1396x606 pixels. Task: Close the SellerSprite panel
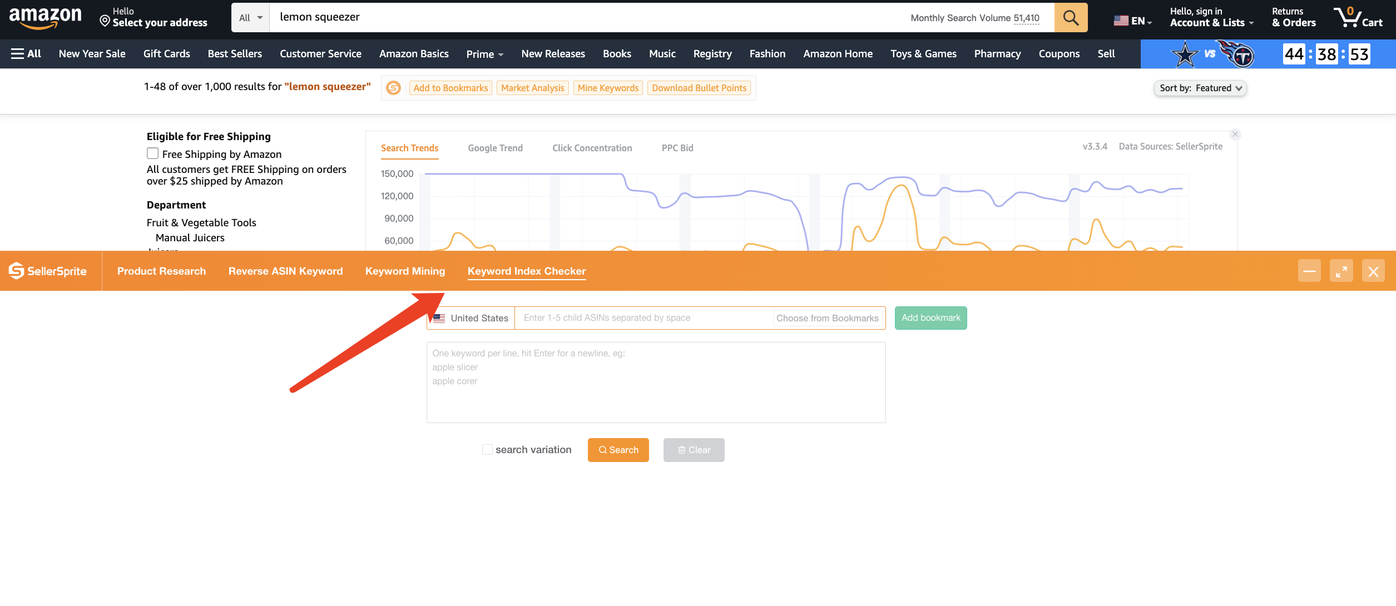(1373, 271)
